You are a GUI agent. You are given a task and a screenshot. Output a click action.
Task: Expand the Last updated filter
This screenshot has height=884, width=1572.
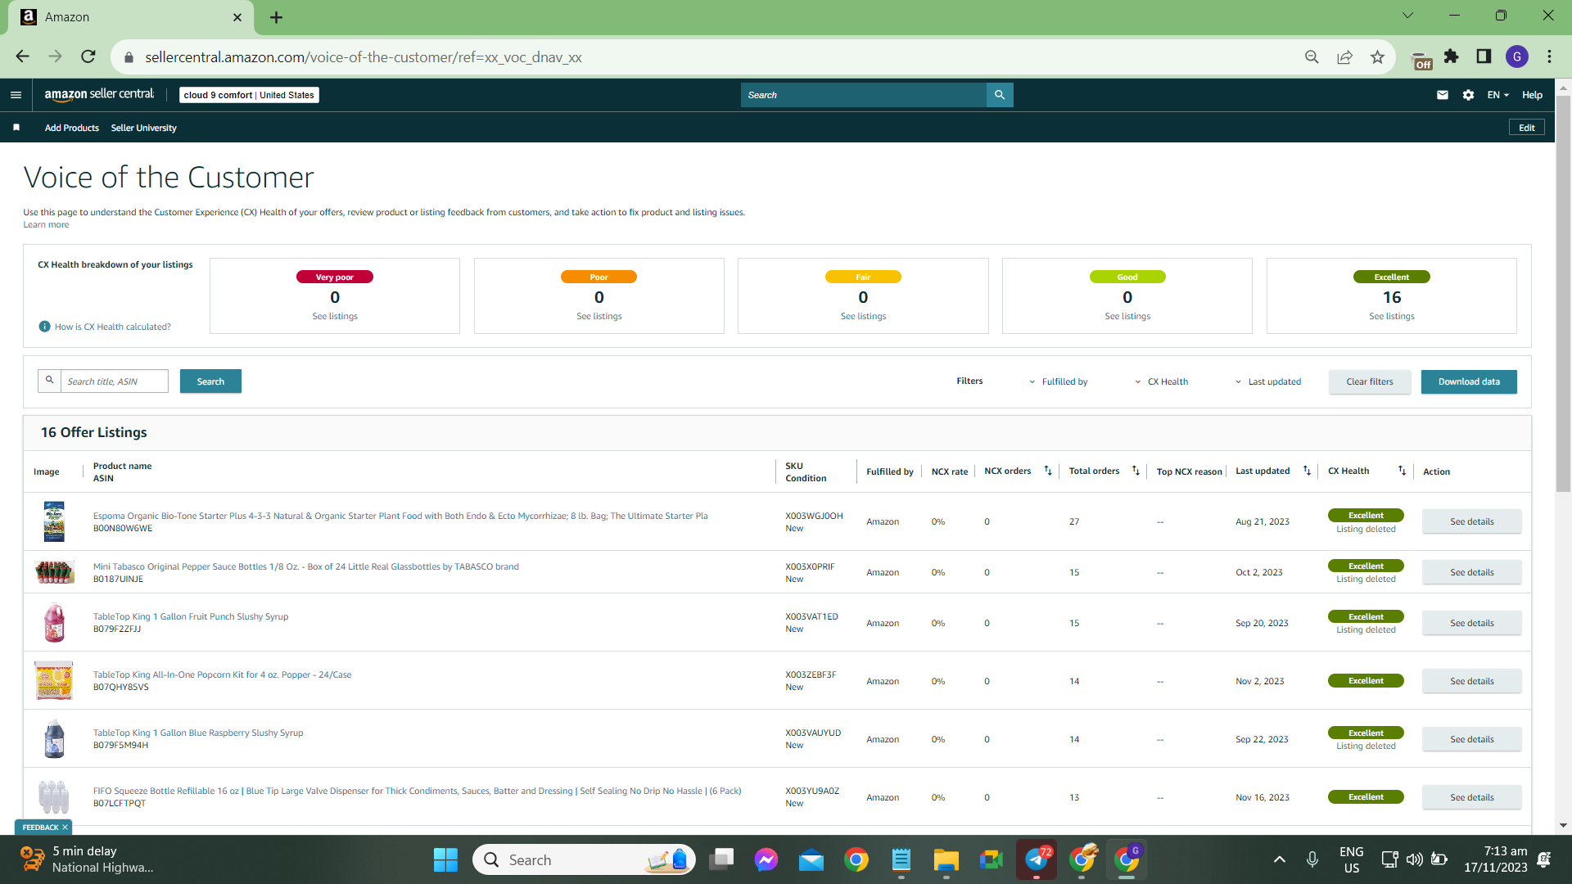(x=1267, y=381)
